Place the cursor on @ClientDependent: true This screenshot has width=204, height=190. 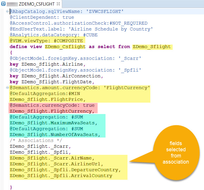(x=42, y=17)
